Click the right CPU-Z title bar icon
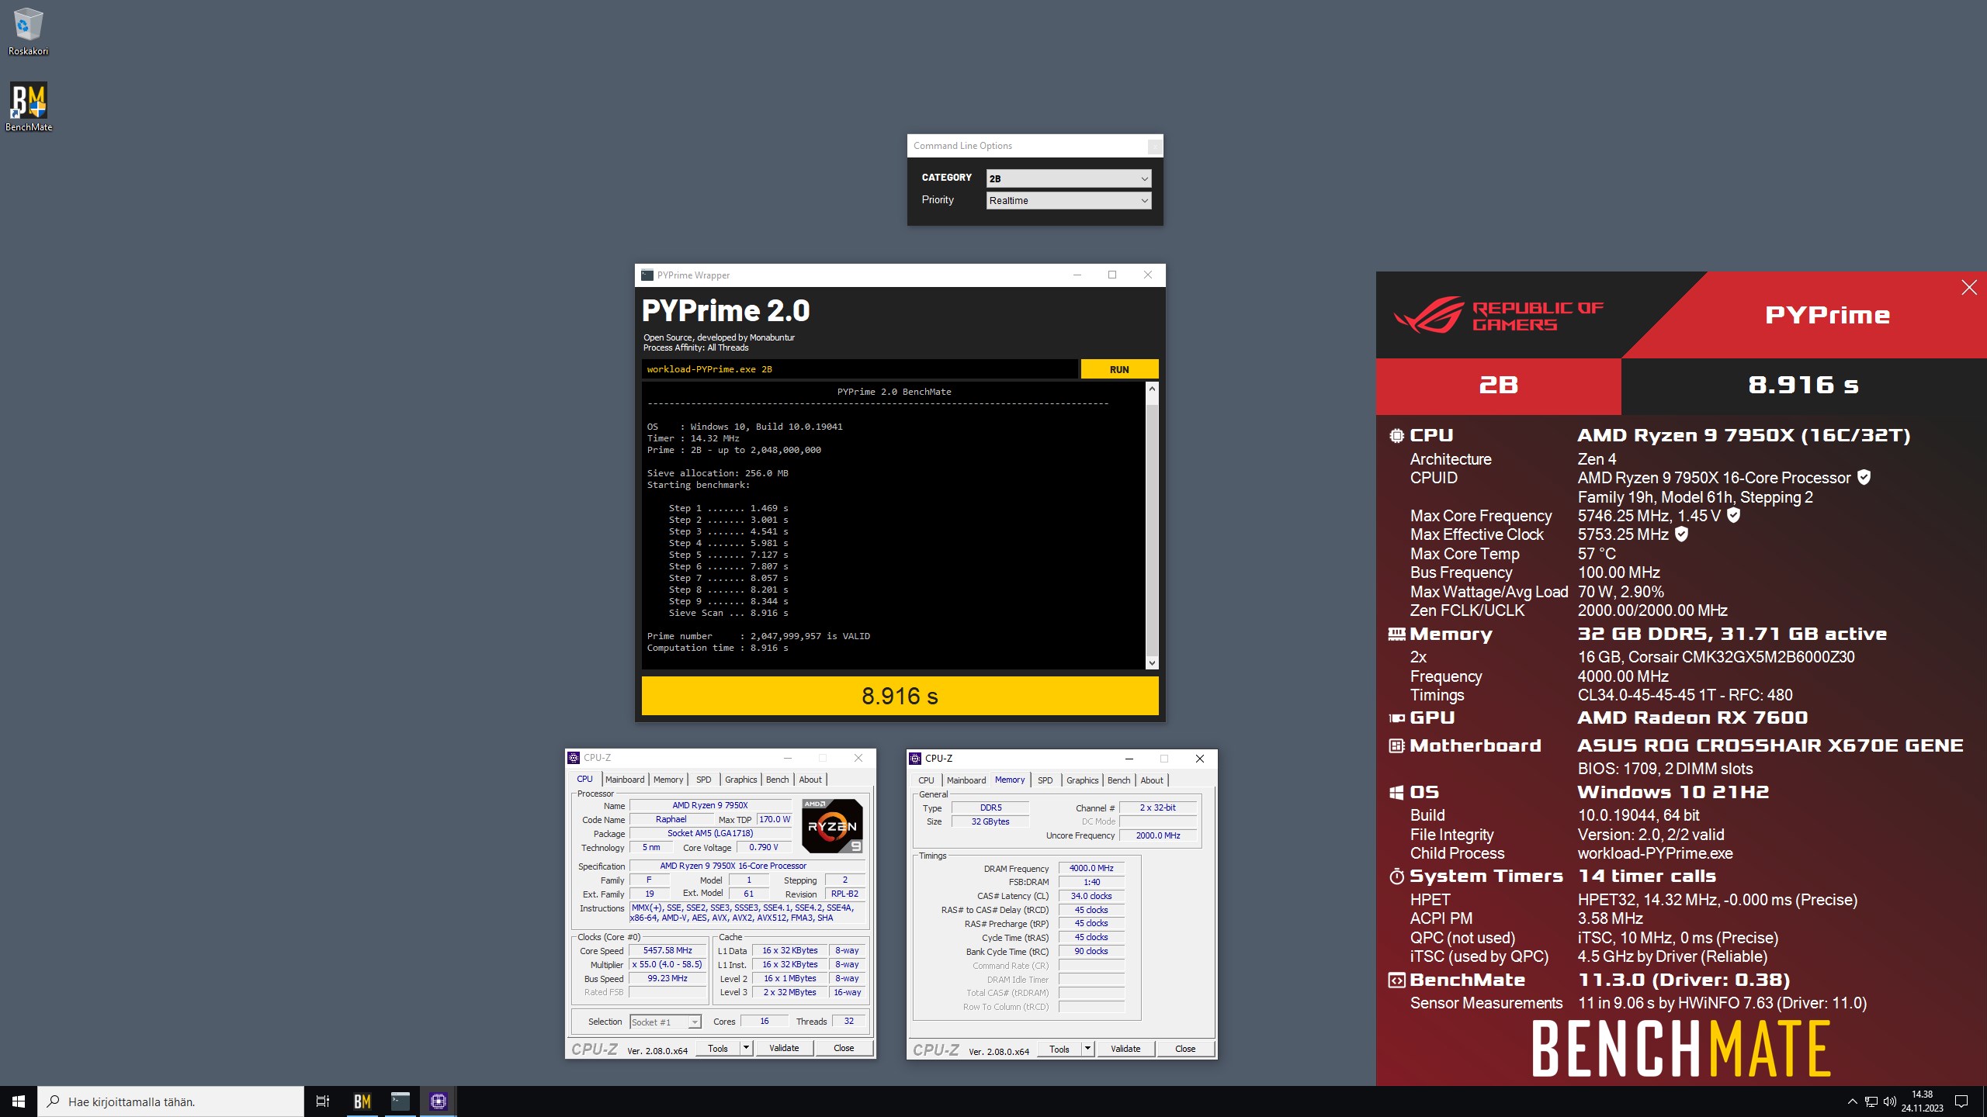1987x1117 pixels. (915, 759)
